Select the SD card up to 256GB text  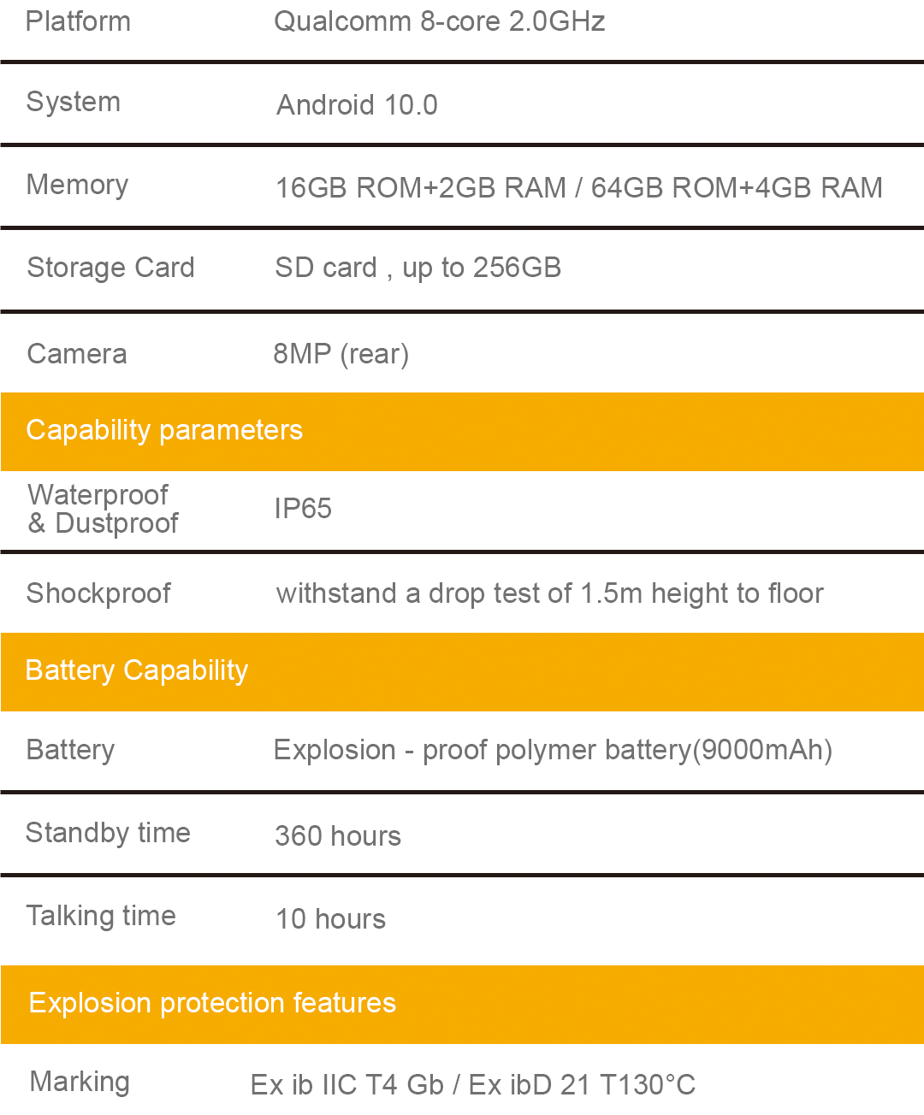click(418, 268)
